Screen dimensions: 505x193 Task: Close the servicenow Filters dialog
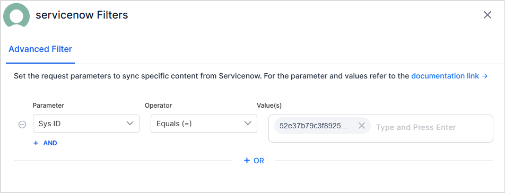(487, 15)
